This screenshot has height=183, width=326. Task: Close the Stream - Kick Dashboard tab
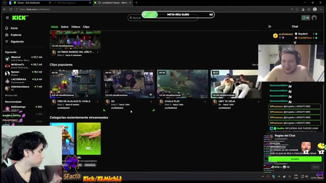(x=50, y=3)
